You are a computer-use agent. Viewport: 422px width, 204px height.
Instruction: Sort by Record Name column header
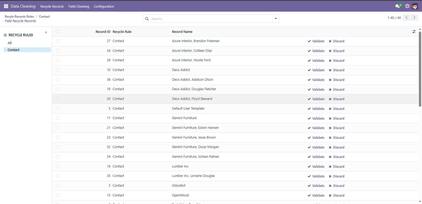tap(182, 32)
